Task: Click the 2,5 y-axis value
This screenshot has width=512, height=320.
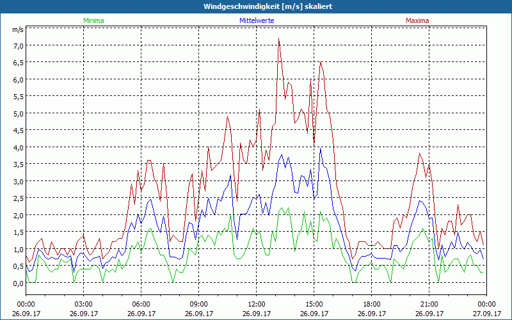Action: click(x=19, y=198)
